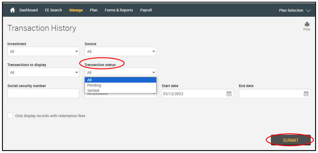
Task: Choose Settled in the status list
Action: [x=93, y=90]
